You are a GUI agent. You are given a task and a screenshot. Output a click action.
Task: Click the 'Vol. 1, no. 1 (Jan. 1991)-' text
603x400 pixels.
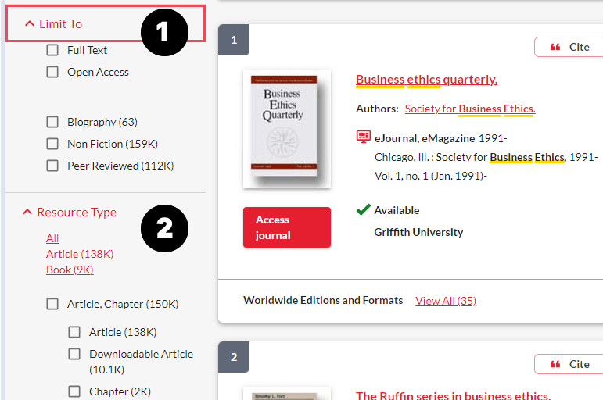pyautogui.click(x=431, y=176)
